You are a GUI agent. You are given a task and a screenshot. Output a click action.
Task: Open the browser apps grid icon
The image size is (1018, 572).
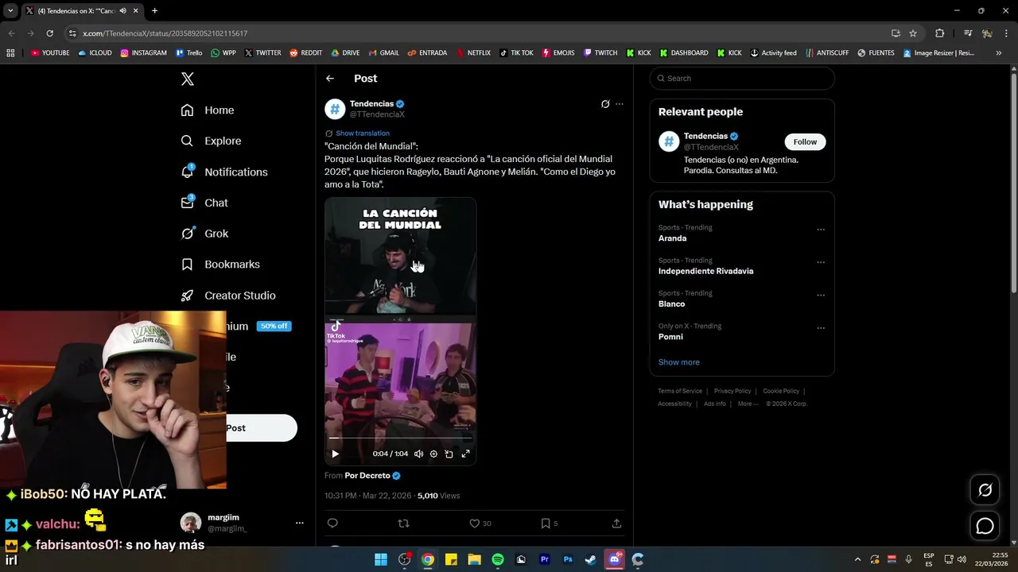click(10, 53)
